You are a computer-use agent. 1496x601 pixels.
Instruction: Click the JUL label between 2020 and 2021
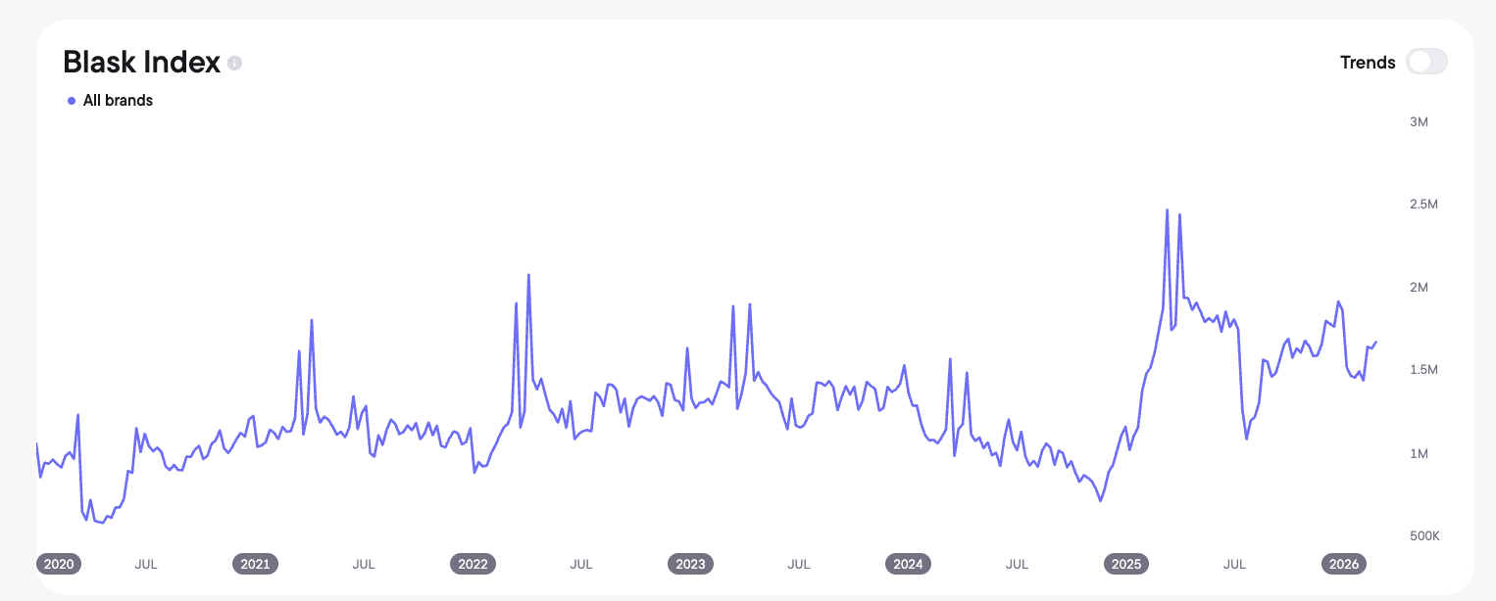click(x=146, y=564)
